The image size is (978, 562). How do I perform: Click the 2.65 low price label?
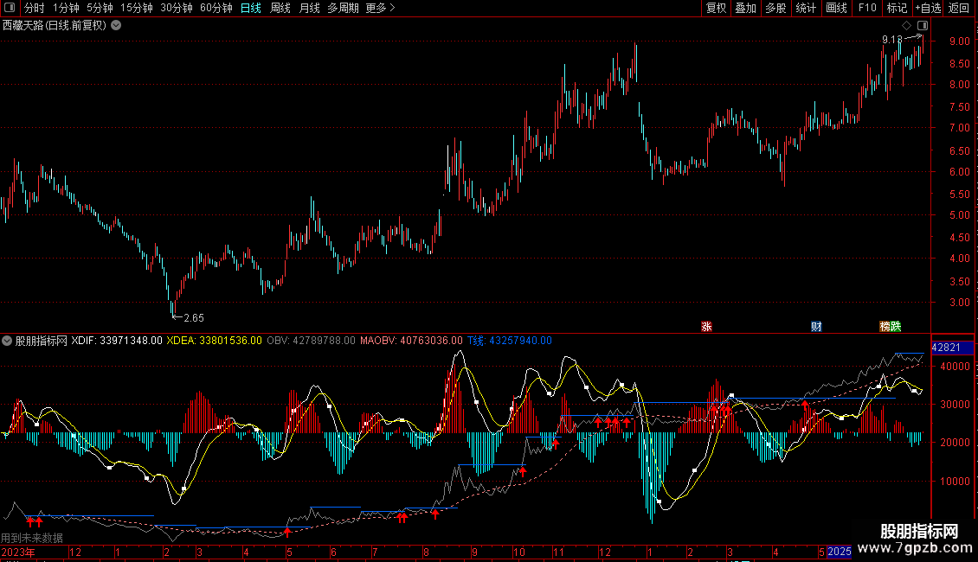[193, 318]
